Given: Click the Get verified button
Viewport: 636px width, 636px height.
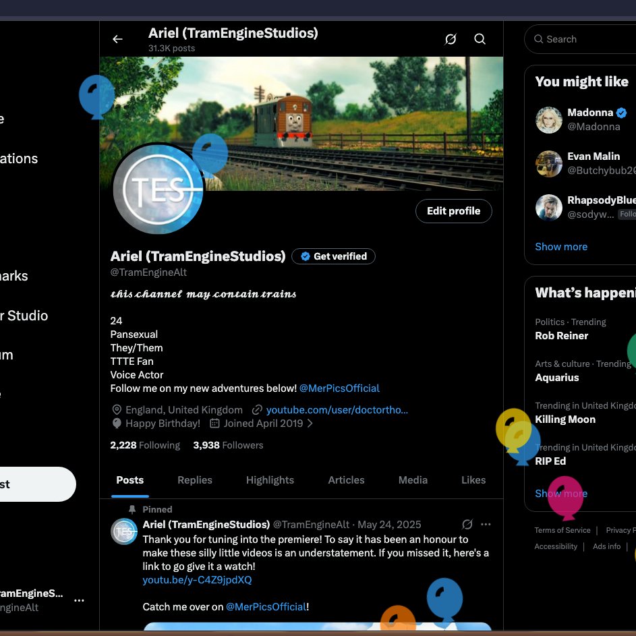Looking at the screenshot, I should click(x=333, y=256).
